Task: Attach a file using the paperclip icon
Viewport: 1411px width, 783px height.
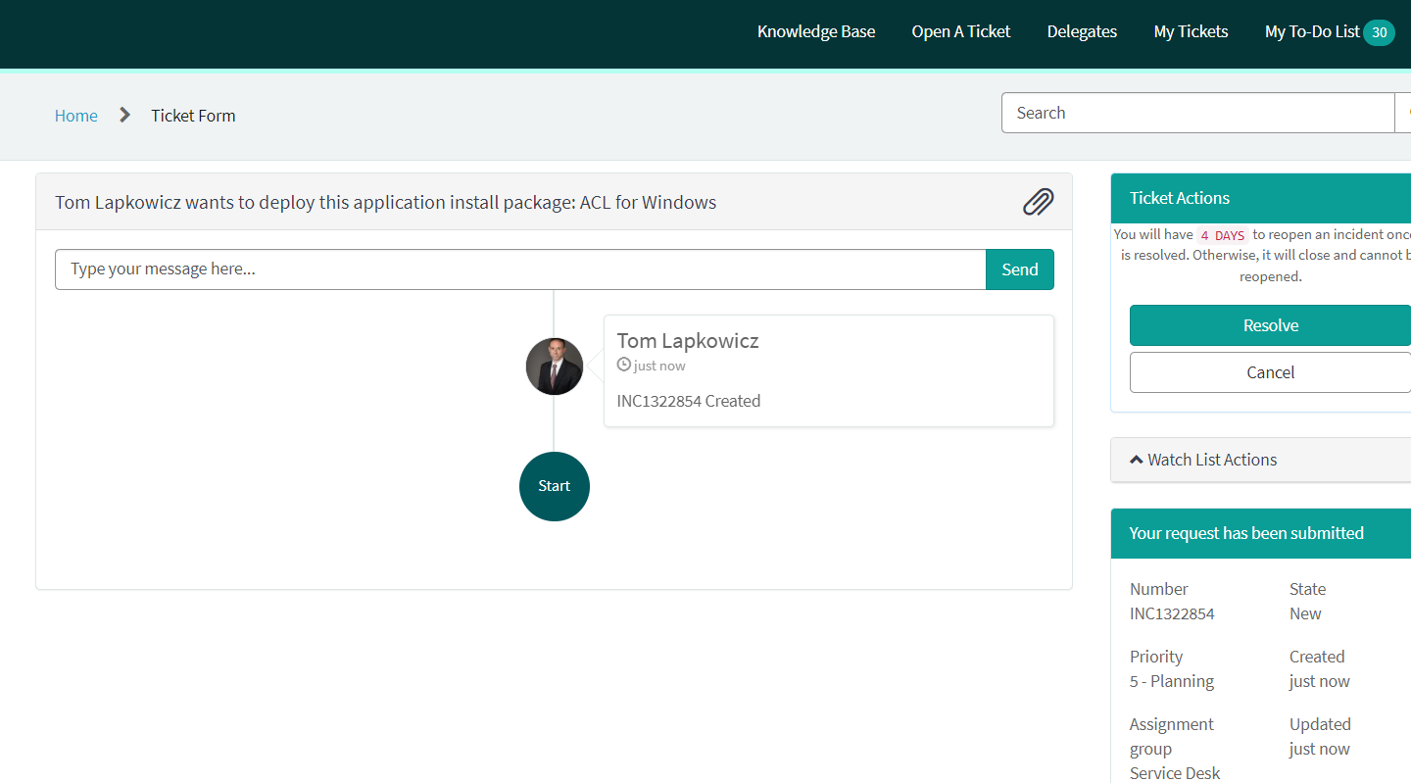Action: pyautogui.click(x=1038, y=202)
